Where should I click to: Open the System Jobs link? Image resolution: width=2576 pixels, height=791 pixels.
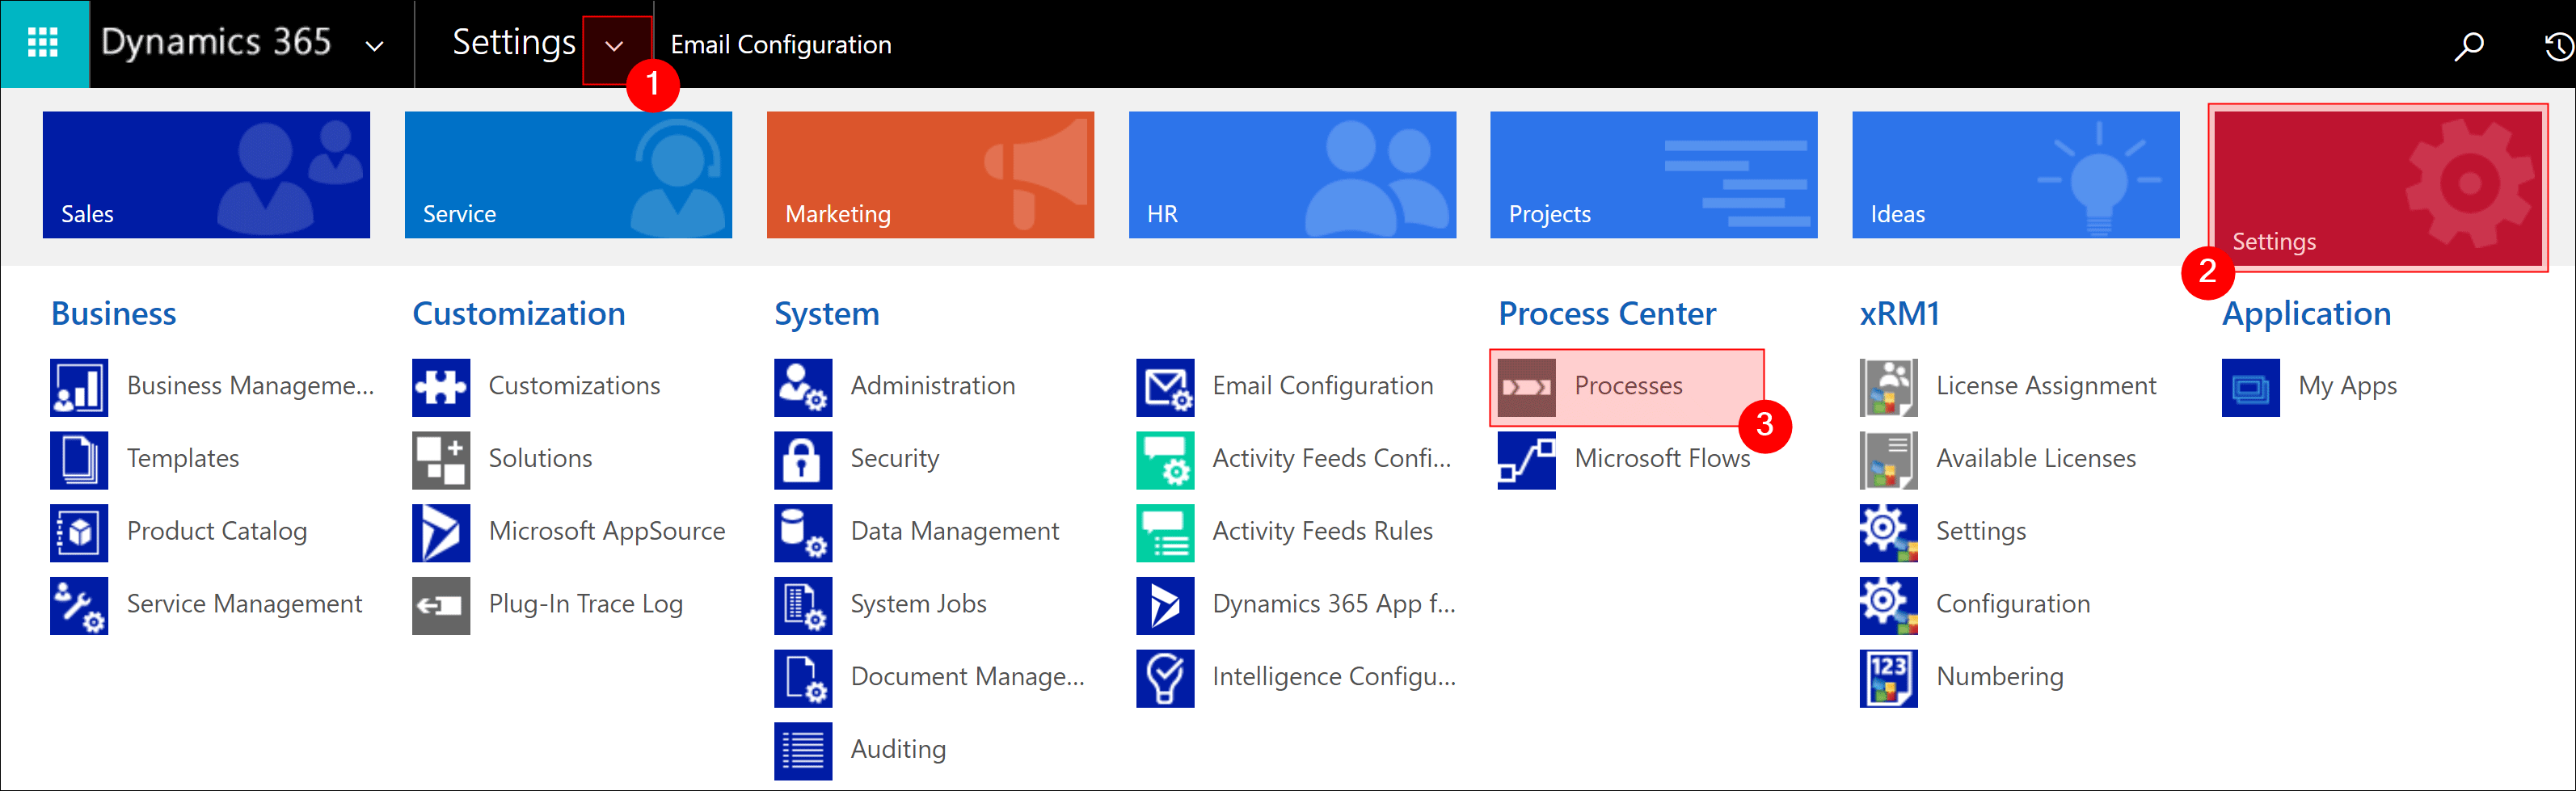(919, 604)
